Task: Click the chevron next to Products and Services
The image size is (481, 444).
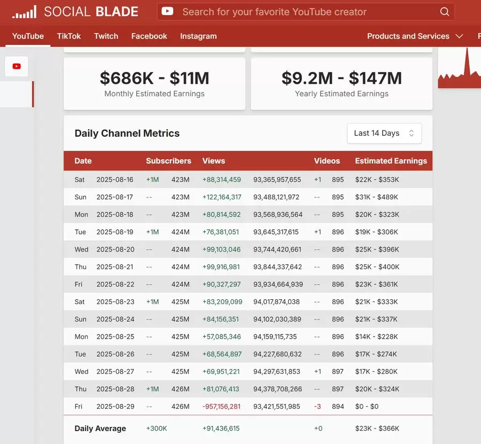Action: pyautogui.click(x=459, y=36)
